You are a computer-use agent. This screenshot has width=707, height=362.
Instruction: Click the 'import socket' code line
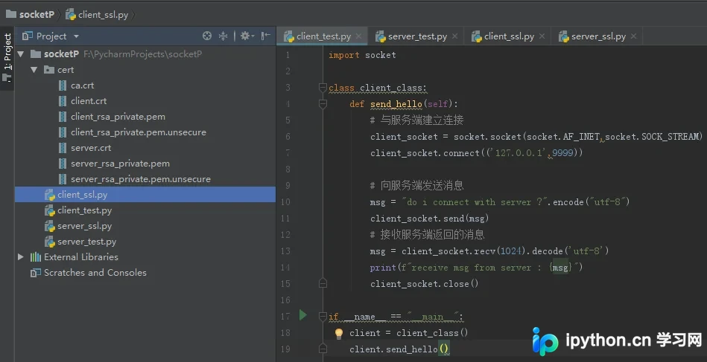point(362,55)
